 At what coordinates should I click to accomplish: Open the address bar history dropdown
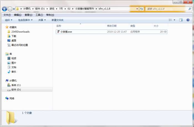click(x=137, y=9)
